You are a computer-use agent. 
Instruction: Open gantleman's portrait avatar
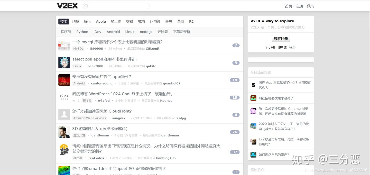coord(64,132)
